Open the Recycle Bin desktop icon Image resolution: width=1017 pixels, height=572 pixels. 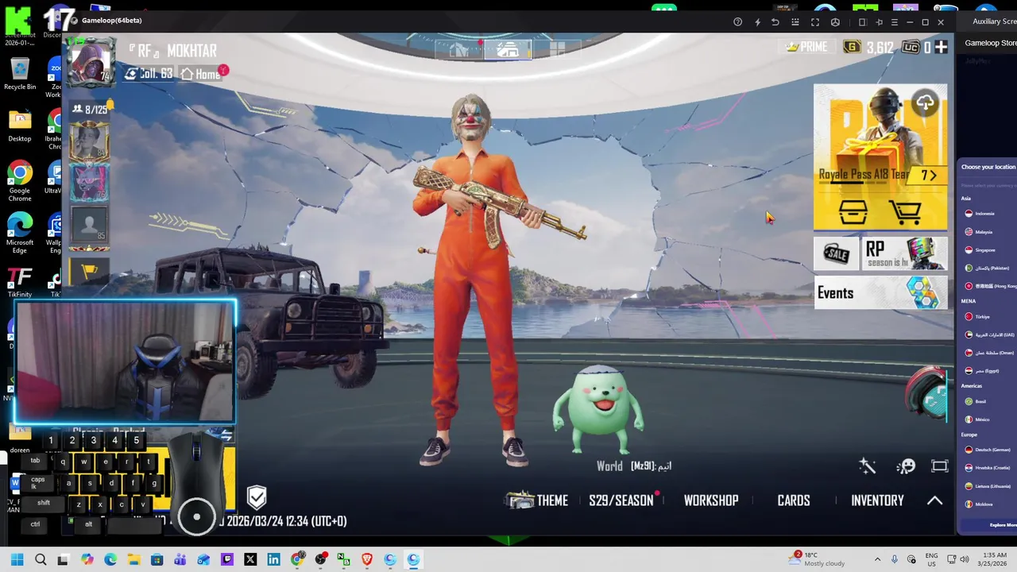tap(20, 74)
